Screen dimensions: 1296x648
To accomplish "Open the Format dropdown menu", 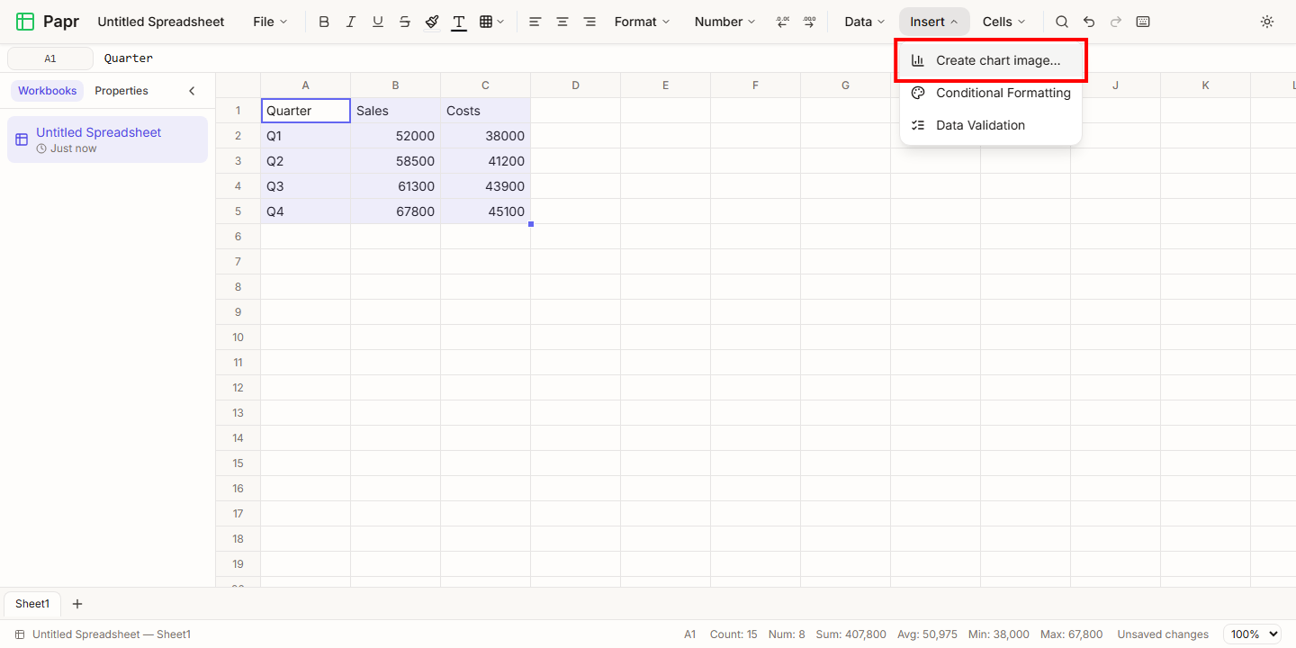I will click(642, 22).
